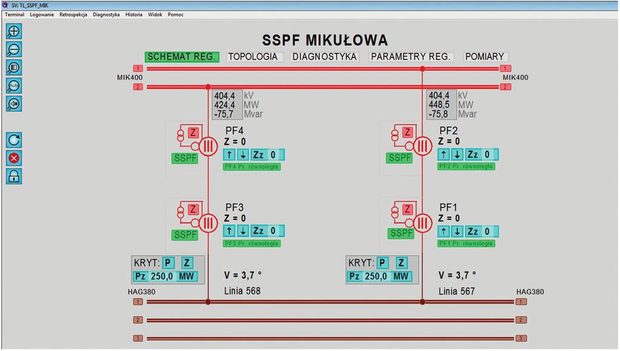Click the red Z box beside PF4
620x351 pixels.
click(x=193, y=133)
